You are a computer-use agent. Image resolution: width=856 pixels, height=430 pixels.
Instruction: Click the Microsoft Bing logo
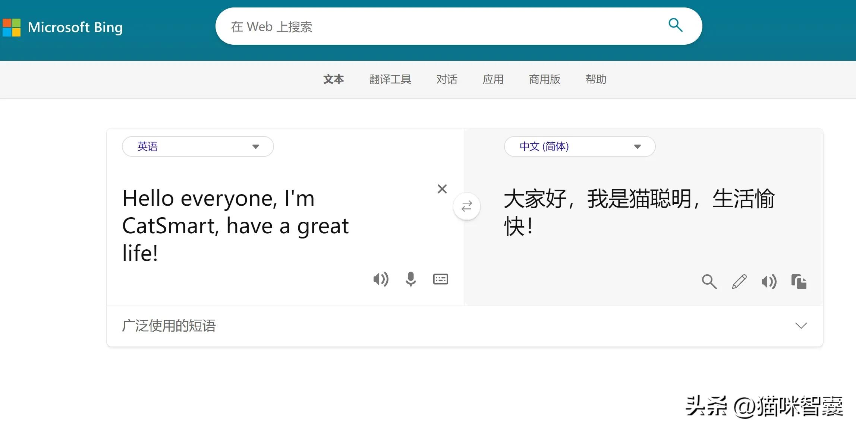tap(63, 27)
